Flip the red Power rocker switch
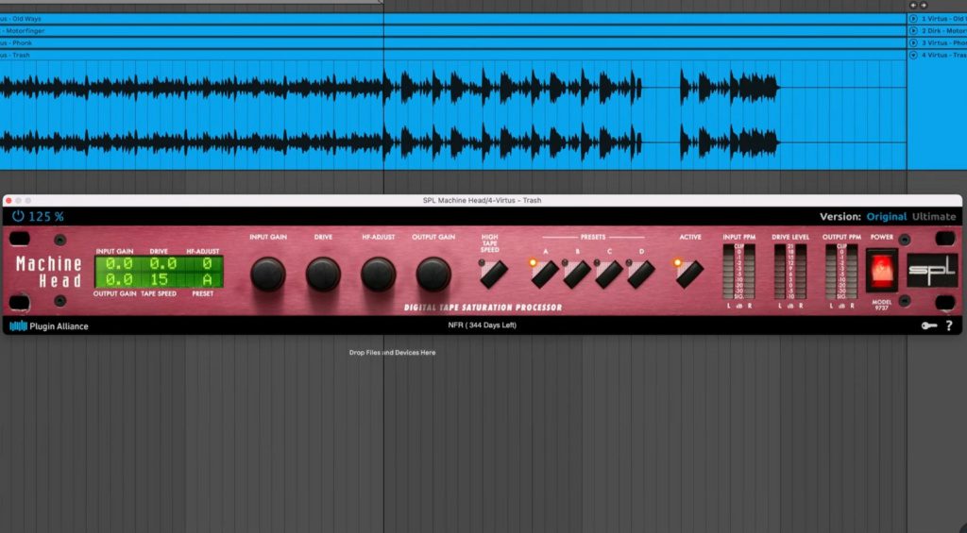This screenshot has width=967, height=533. (881, 270)
